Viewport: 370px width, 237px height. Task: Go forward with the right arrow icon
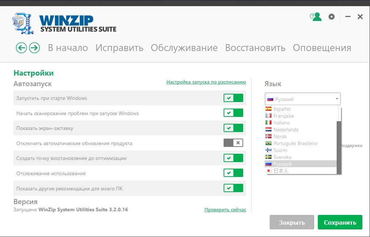[34, 48]
